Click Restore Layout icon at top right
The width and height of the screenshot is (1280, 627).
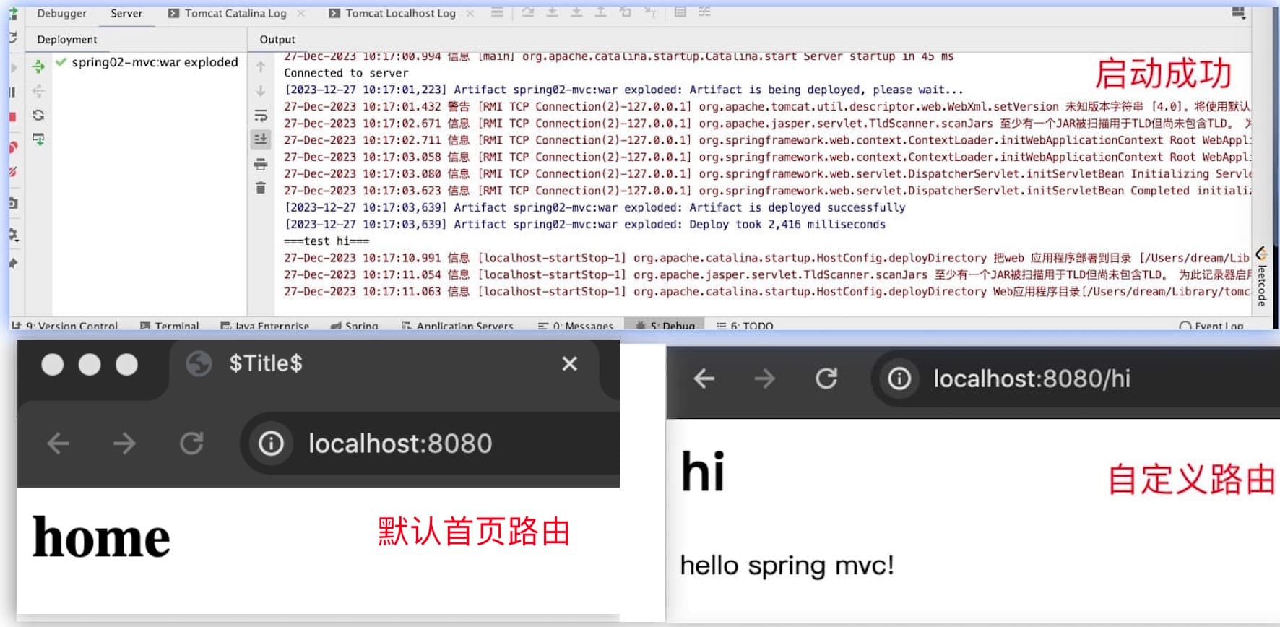tap(1238, 13)
